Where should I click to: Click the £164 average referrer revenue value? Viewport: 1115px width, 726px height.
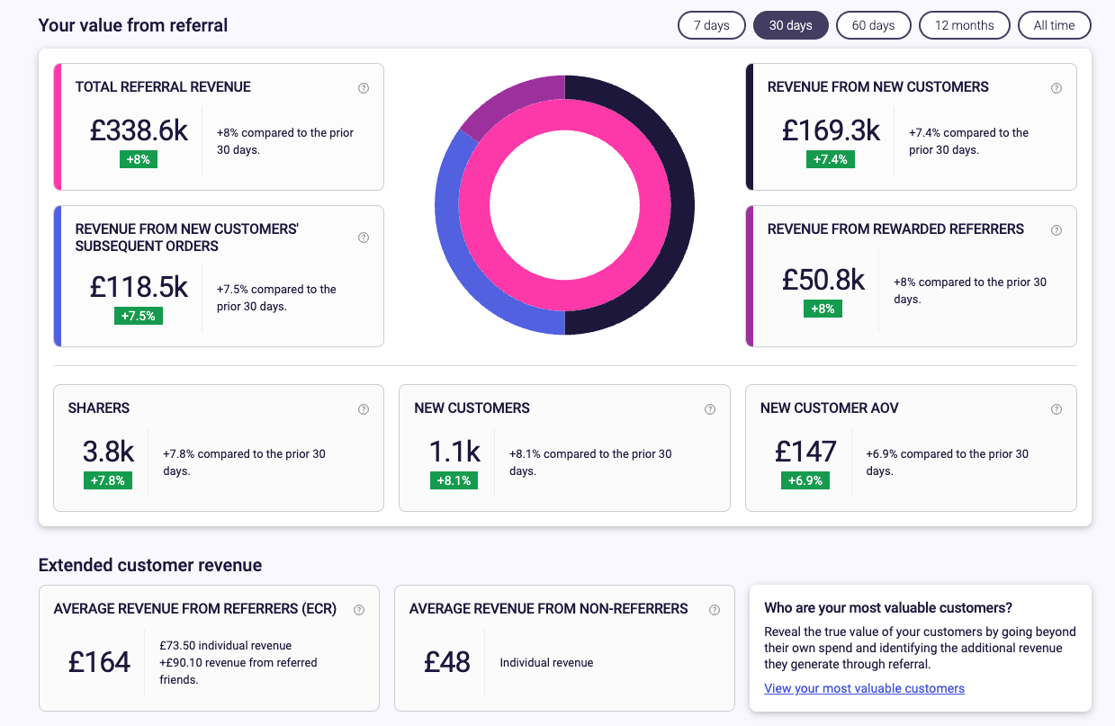[x=100, y=662]
